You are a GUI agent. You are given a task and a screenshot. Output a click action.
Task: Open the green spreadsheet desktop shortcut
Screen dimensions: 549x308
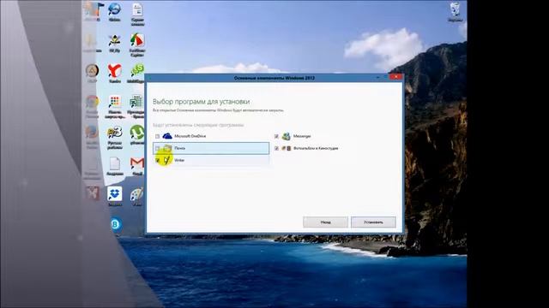[136, 107]
